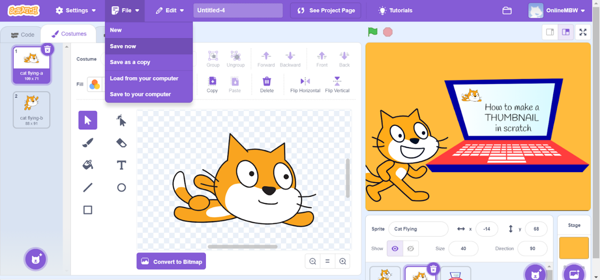Select the Line tool
The height and width of the screenshot is (280, 600).
click(x=88, y=187)
